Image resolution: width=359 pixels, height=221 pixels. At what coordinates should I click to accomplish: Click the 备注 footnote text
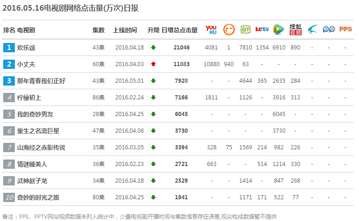point(139,217)
